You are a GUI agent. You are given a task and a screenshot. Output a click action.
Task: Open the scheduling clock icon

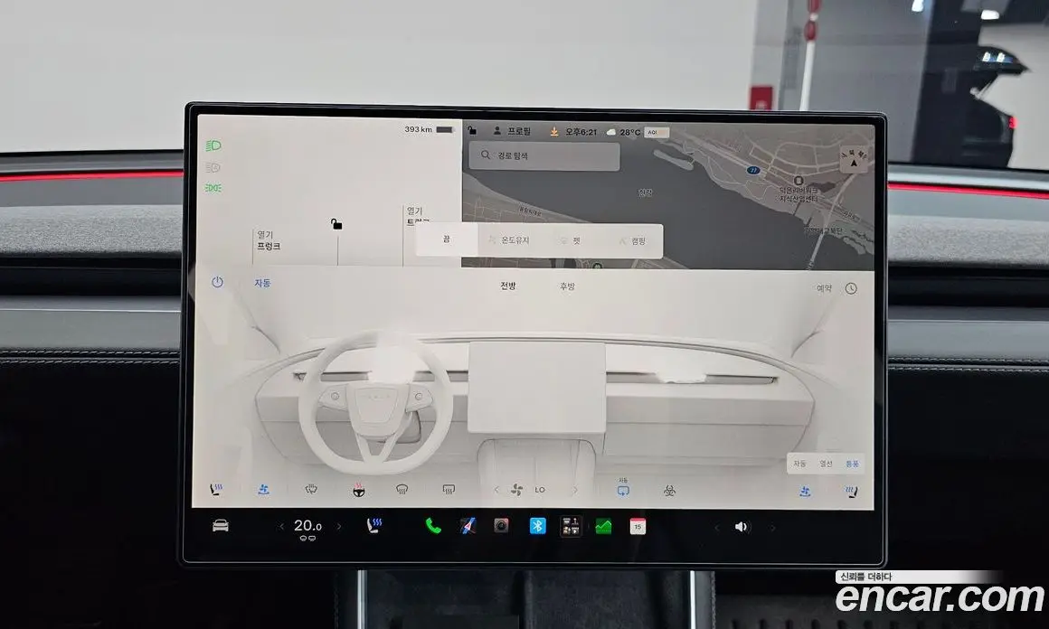(x=851, y=288)
